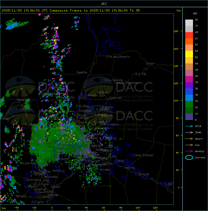
Task: Click the 'Clla.SanJose' map label
Action: click(x=113, y=80)
